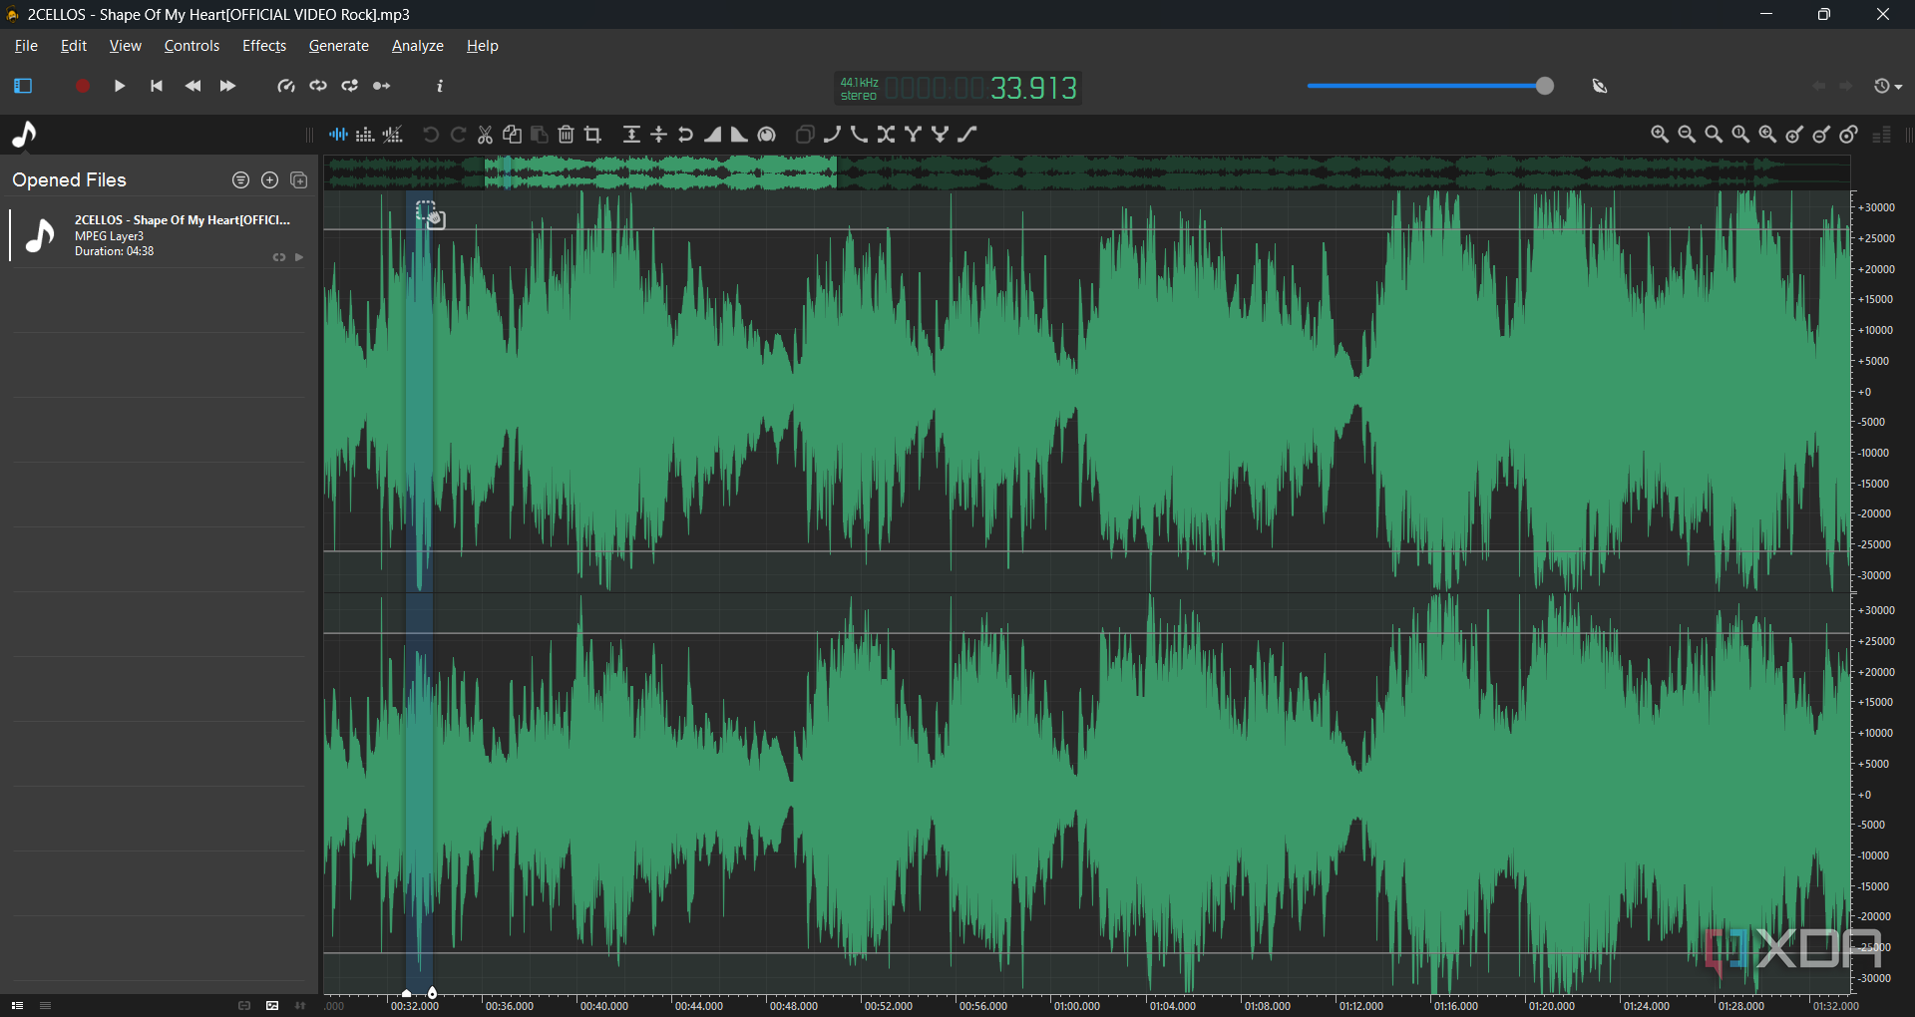Viewport: 1915px width, 1017px height.
Task: Toggle loop playback
Action: coord(318,87)
